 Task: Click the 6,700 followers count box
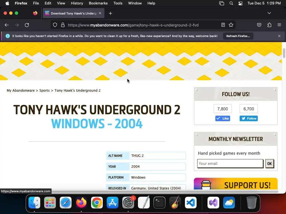pos(249,109)
